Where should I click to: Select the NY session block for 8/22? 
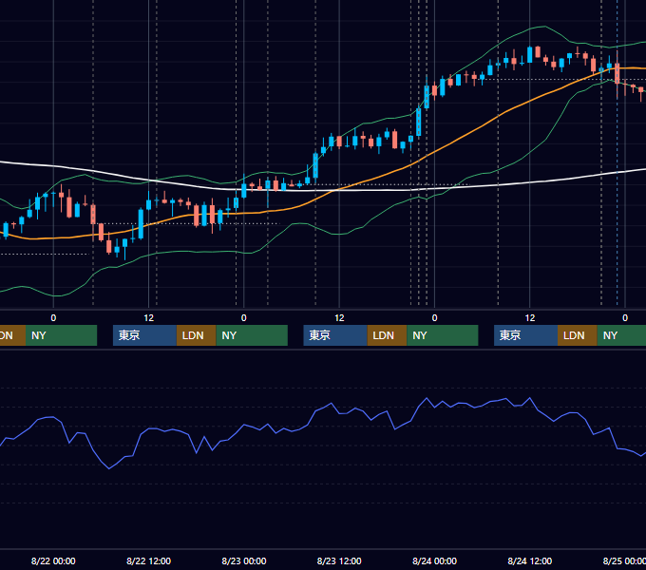point(252,335)
